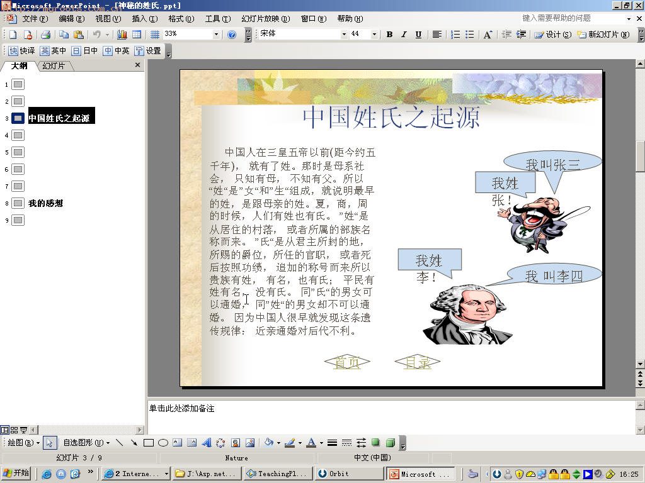Click the Increase Font Size icon
Viewport: 645px width, 483px height.
(488, 35)
